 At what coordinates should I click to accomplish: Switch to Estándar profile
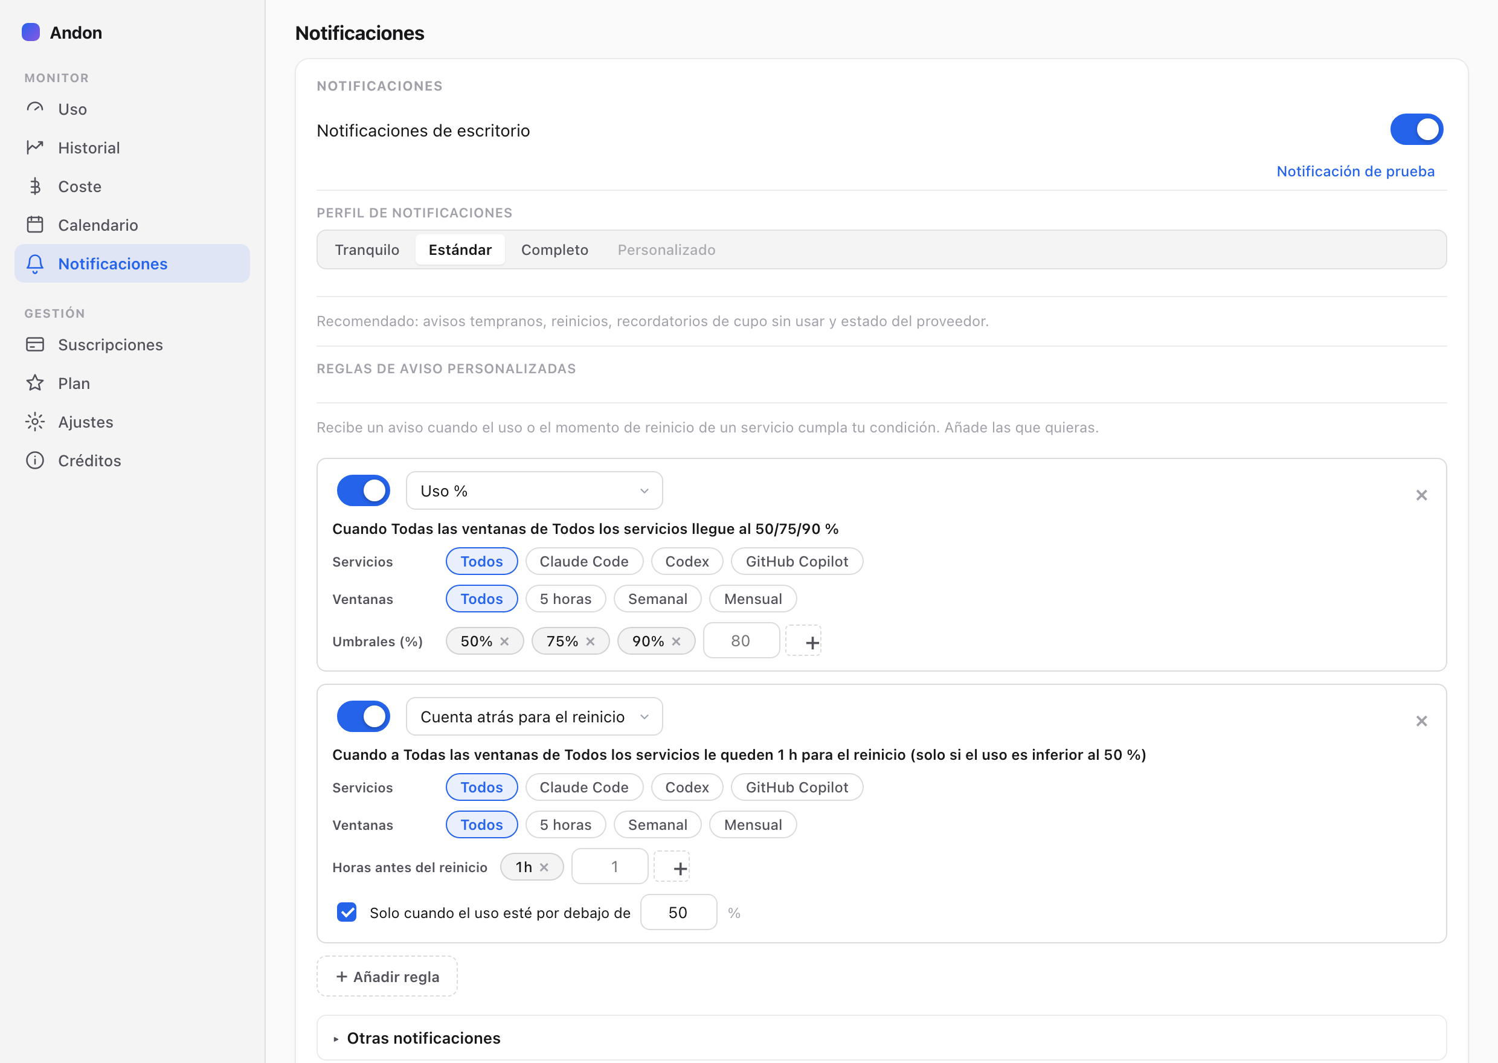460,249
